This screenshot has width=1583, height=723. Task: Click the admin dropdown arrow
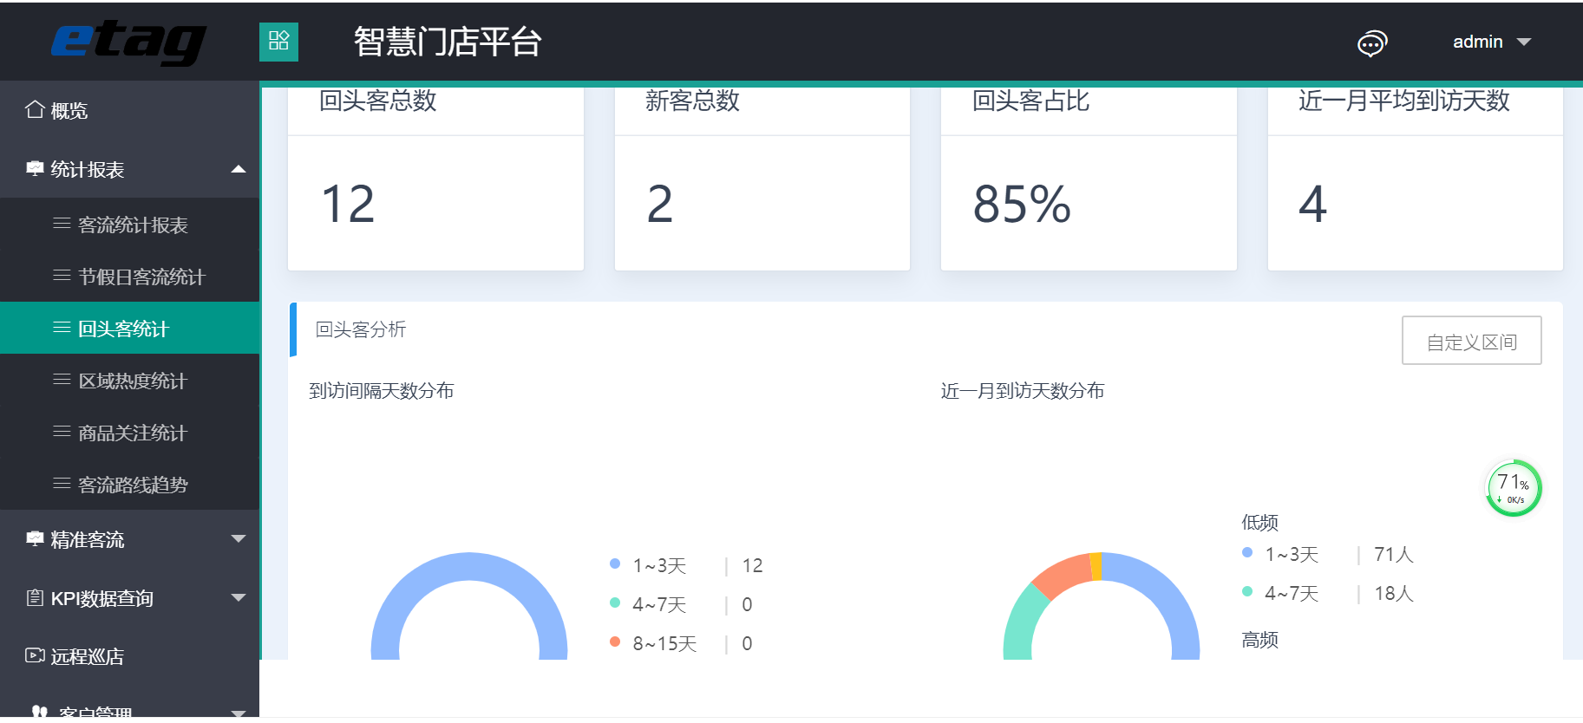pos(1524,42)
